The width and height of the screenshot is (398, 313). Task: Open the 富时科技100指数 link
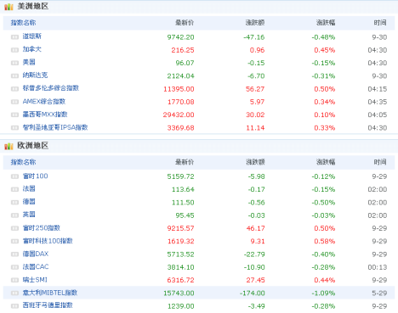point(48,241)
